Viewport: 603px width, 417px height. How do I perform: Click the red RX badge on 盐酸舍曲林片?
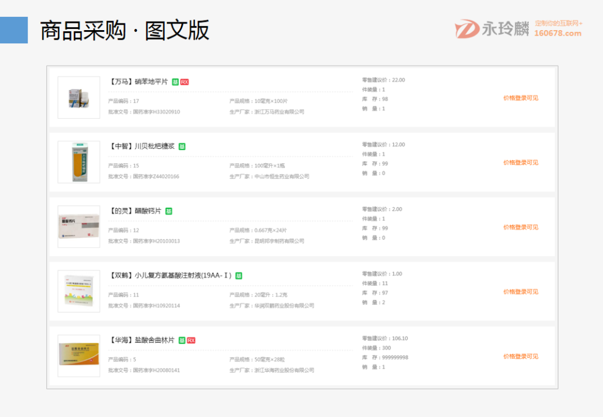click(191, 340)
